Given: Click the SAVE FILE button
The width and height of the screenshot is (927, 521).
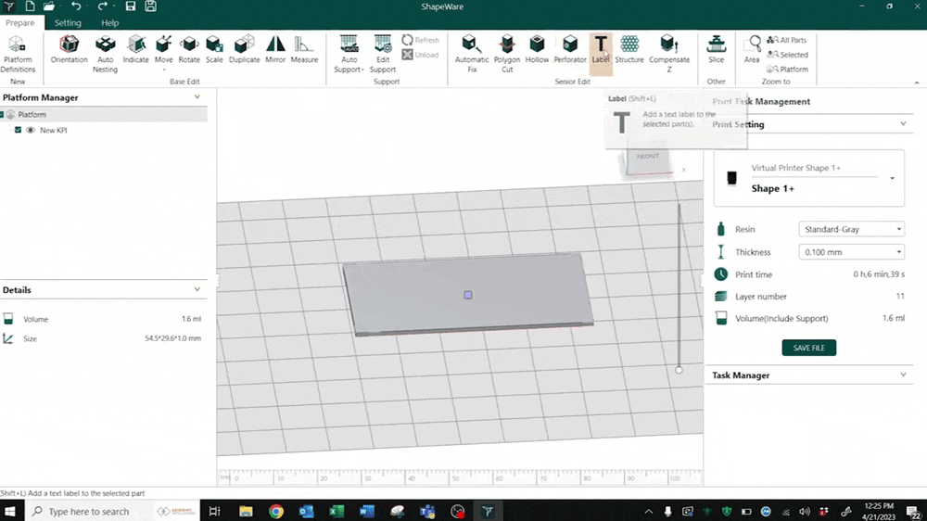Looking at the screenshot, I should [x=809, y=348].
